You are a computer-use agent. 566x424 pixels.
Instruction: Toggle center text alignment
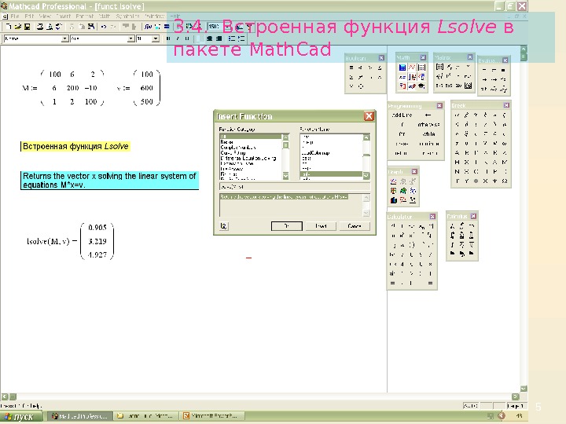[x=209, y=38]
